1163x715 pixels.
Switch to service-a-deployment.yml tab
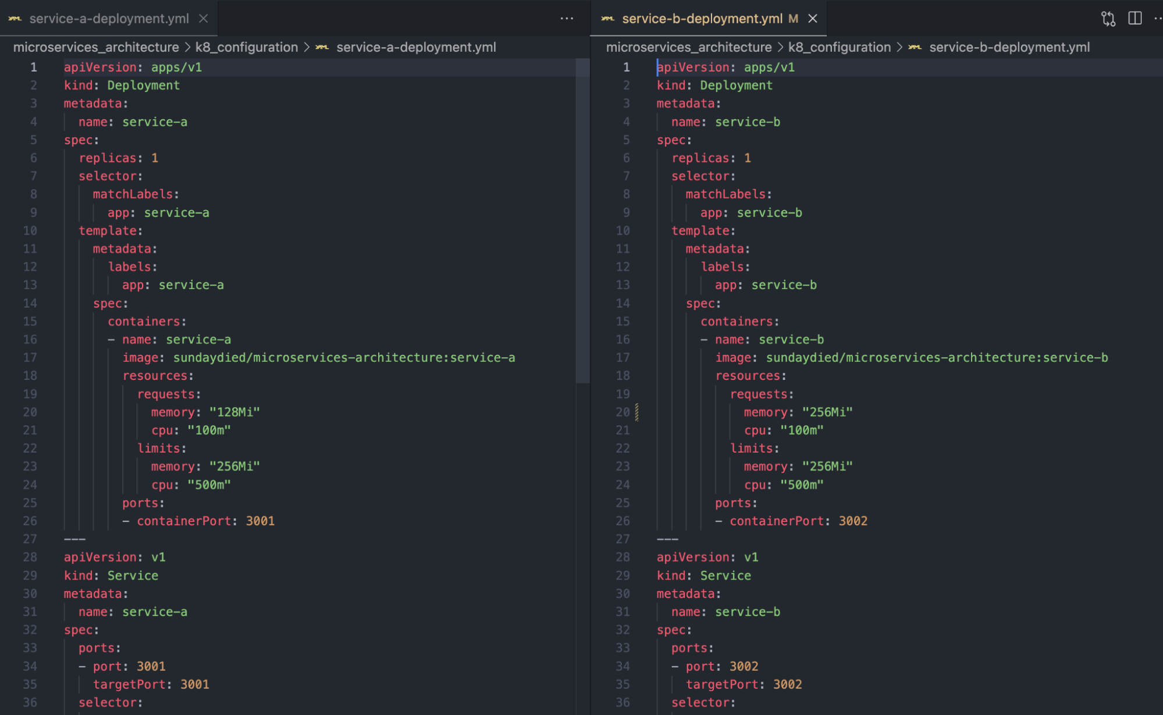point(109,19)
